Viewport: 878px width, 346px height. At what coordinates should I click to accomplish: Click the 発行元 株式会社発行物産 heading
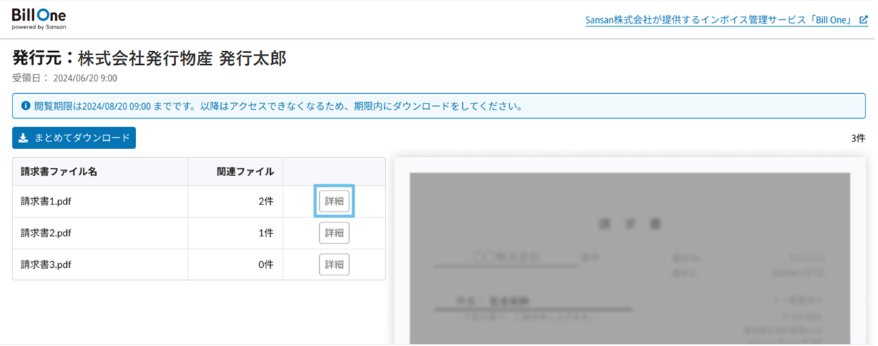tap(149, 59)
